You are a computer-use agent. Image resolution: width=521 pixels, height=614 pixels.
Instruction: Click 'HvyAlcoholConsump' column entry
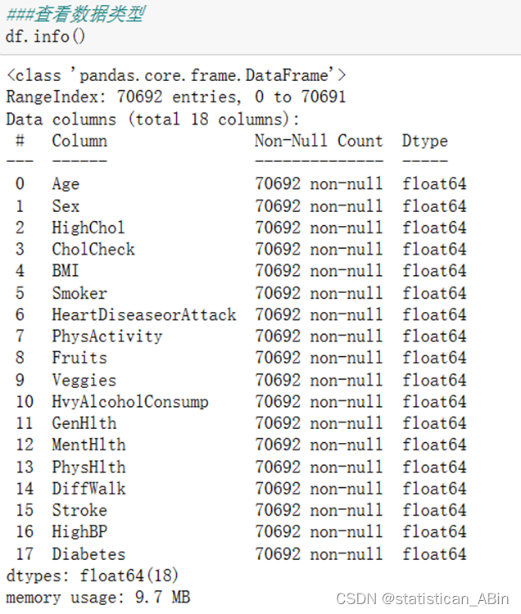click(x=129, y=402)
